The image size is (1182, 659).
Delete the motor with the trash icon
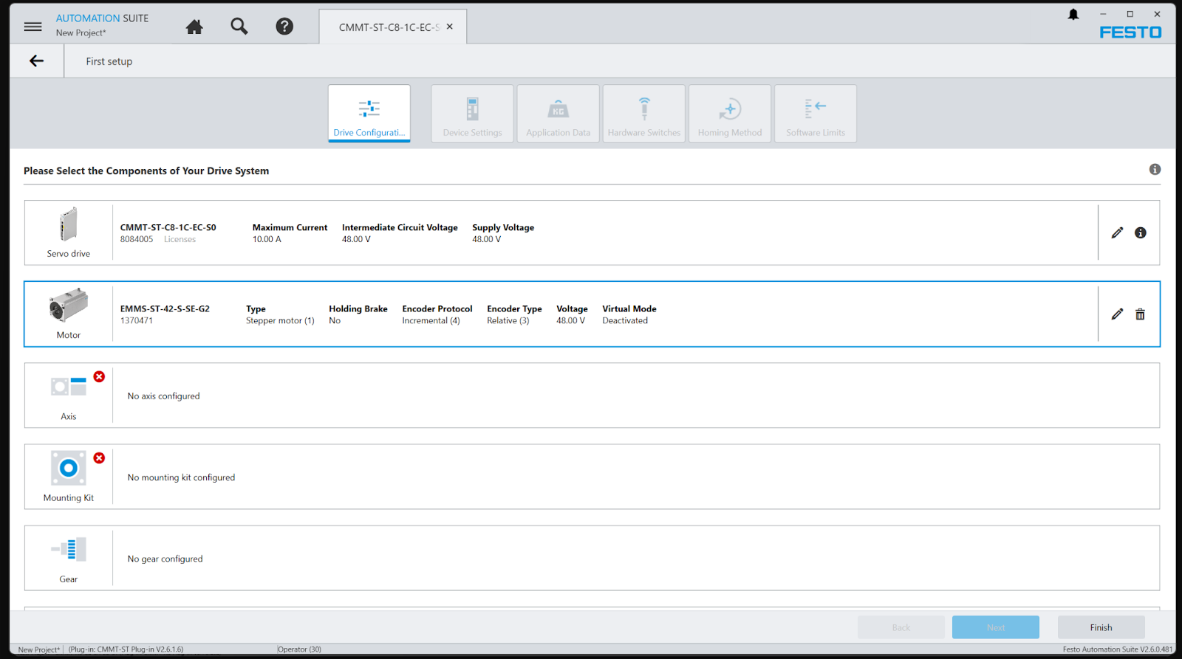1141,314
